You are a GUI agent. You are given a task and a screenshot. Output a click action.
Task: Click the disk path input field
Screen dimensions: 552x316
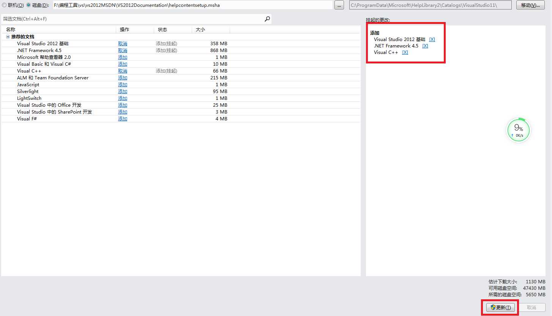[x=192, y=5]
